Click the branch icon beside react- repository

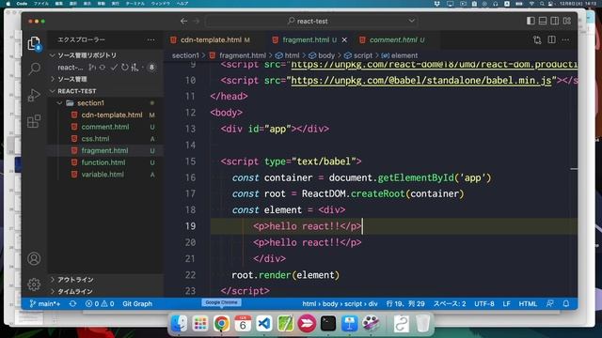pyautogui.click(x=92, y=68)
